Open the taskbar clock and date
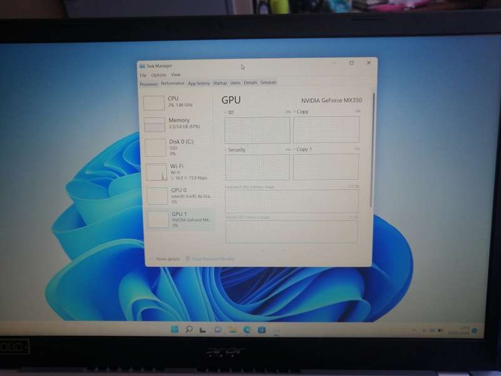This screenshot has height=376, width=501. pos(459,331)
